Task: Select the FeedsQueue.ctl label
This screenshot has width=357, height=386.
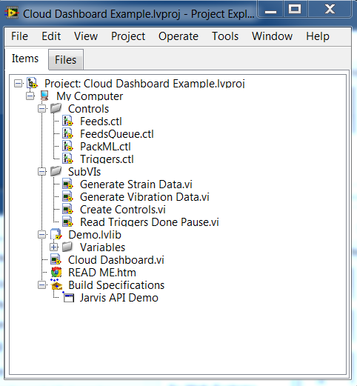Action: (x=117, y=134)
